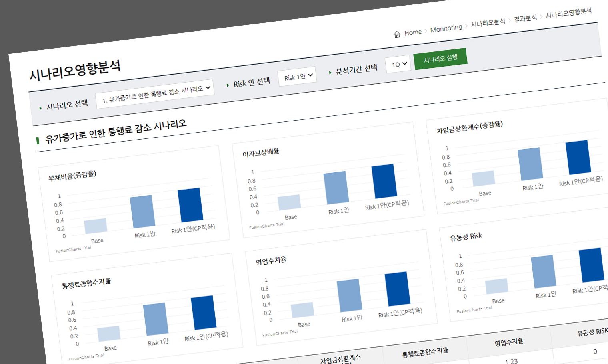
Task: Click Risk 1안 bar in 부채비율(증감율) chart
Action: click(142, 212)
